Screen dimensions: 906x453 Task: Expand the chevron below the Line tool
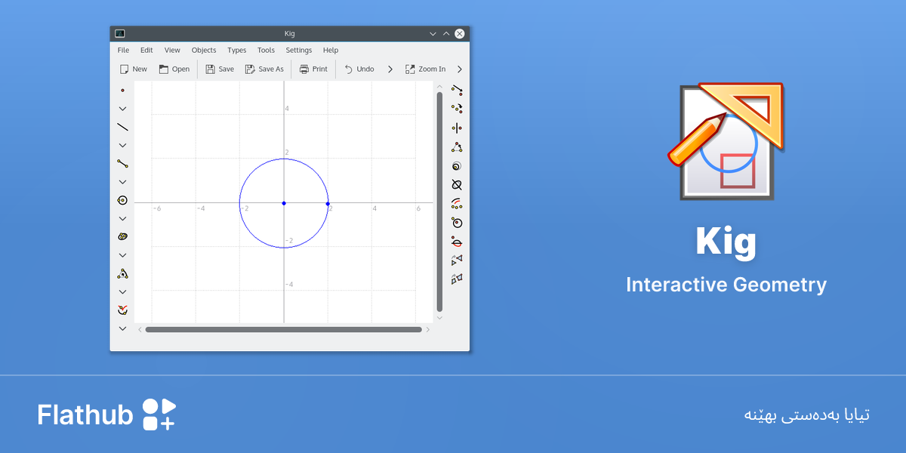(x=122, y=145)
